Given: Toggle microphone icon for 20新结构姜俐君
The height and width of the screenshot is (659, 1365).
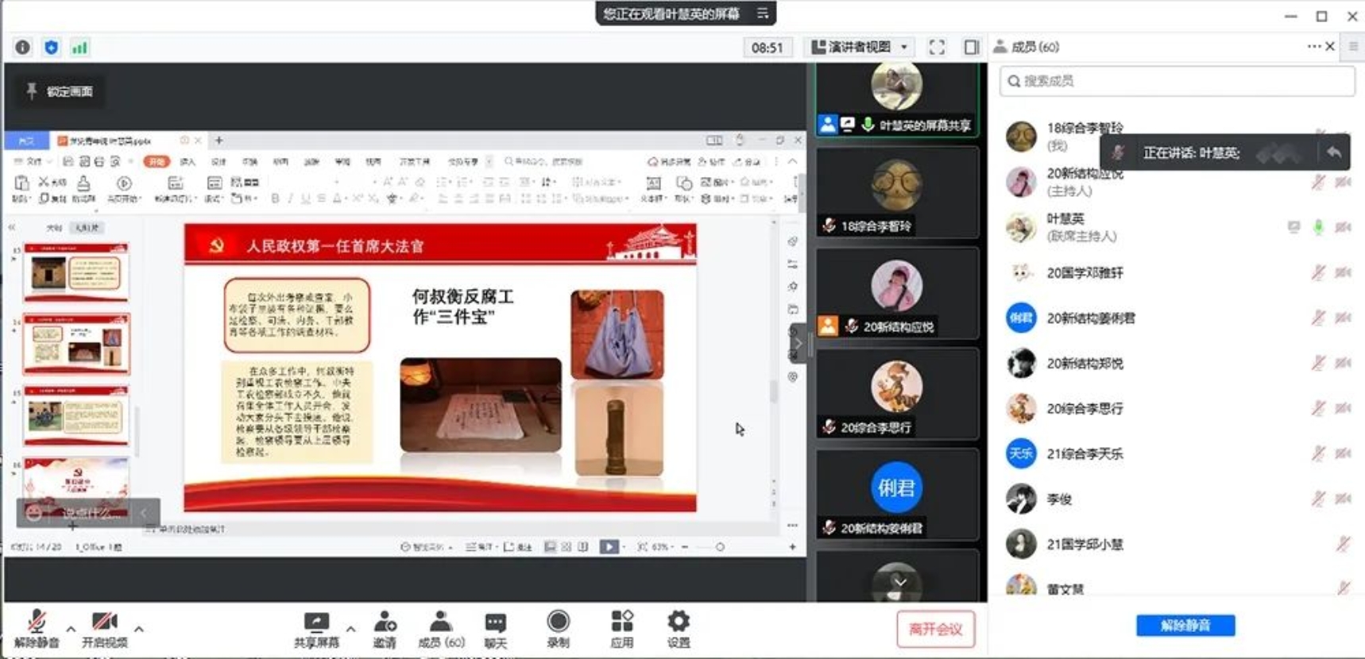Looking at the screenshot, I should click(x=1318, y=318).
